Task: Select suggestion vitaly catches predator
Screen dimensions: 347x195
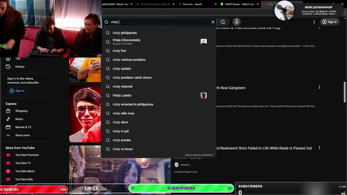Action: click(x=159, y=60)
